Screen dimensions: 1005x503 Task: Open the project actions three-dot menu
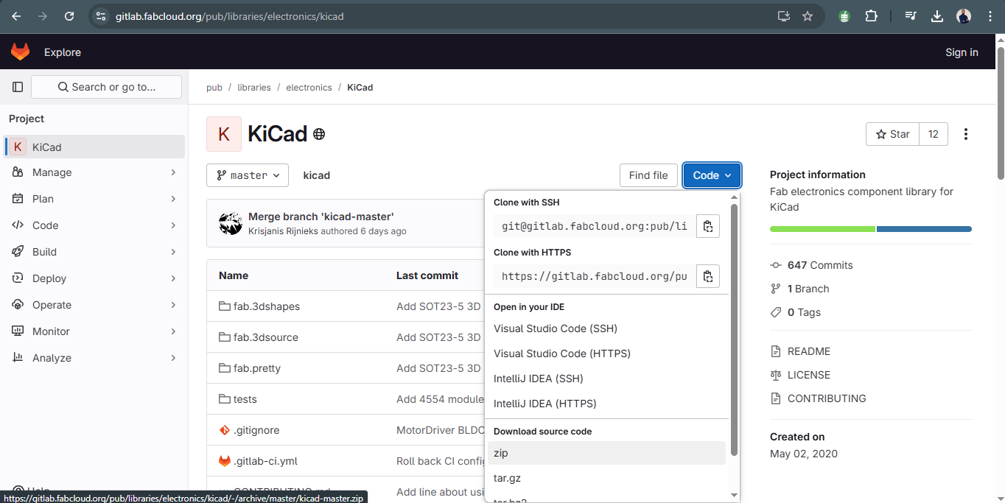965,134
